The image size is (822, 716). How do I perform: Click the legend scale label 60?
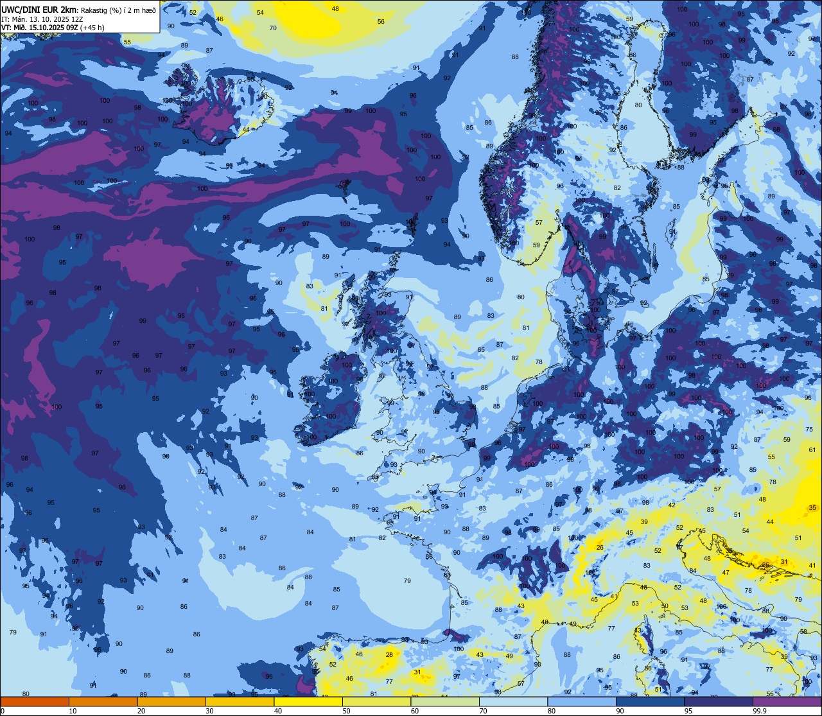415,711
